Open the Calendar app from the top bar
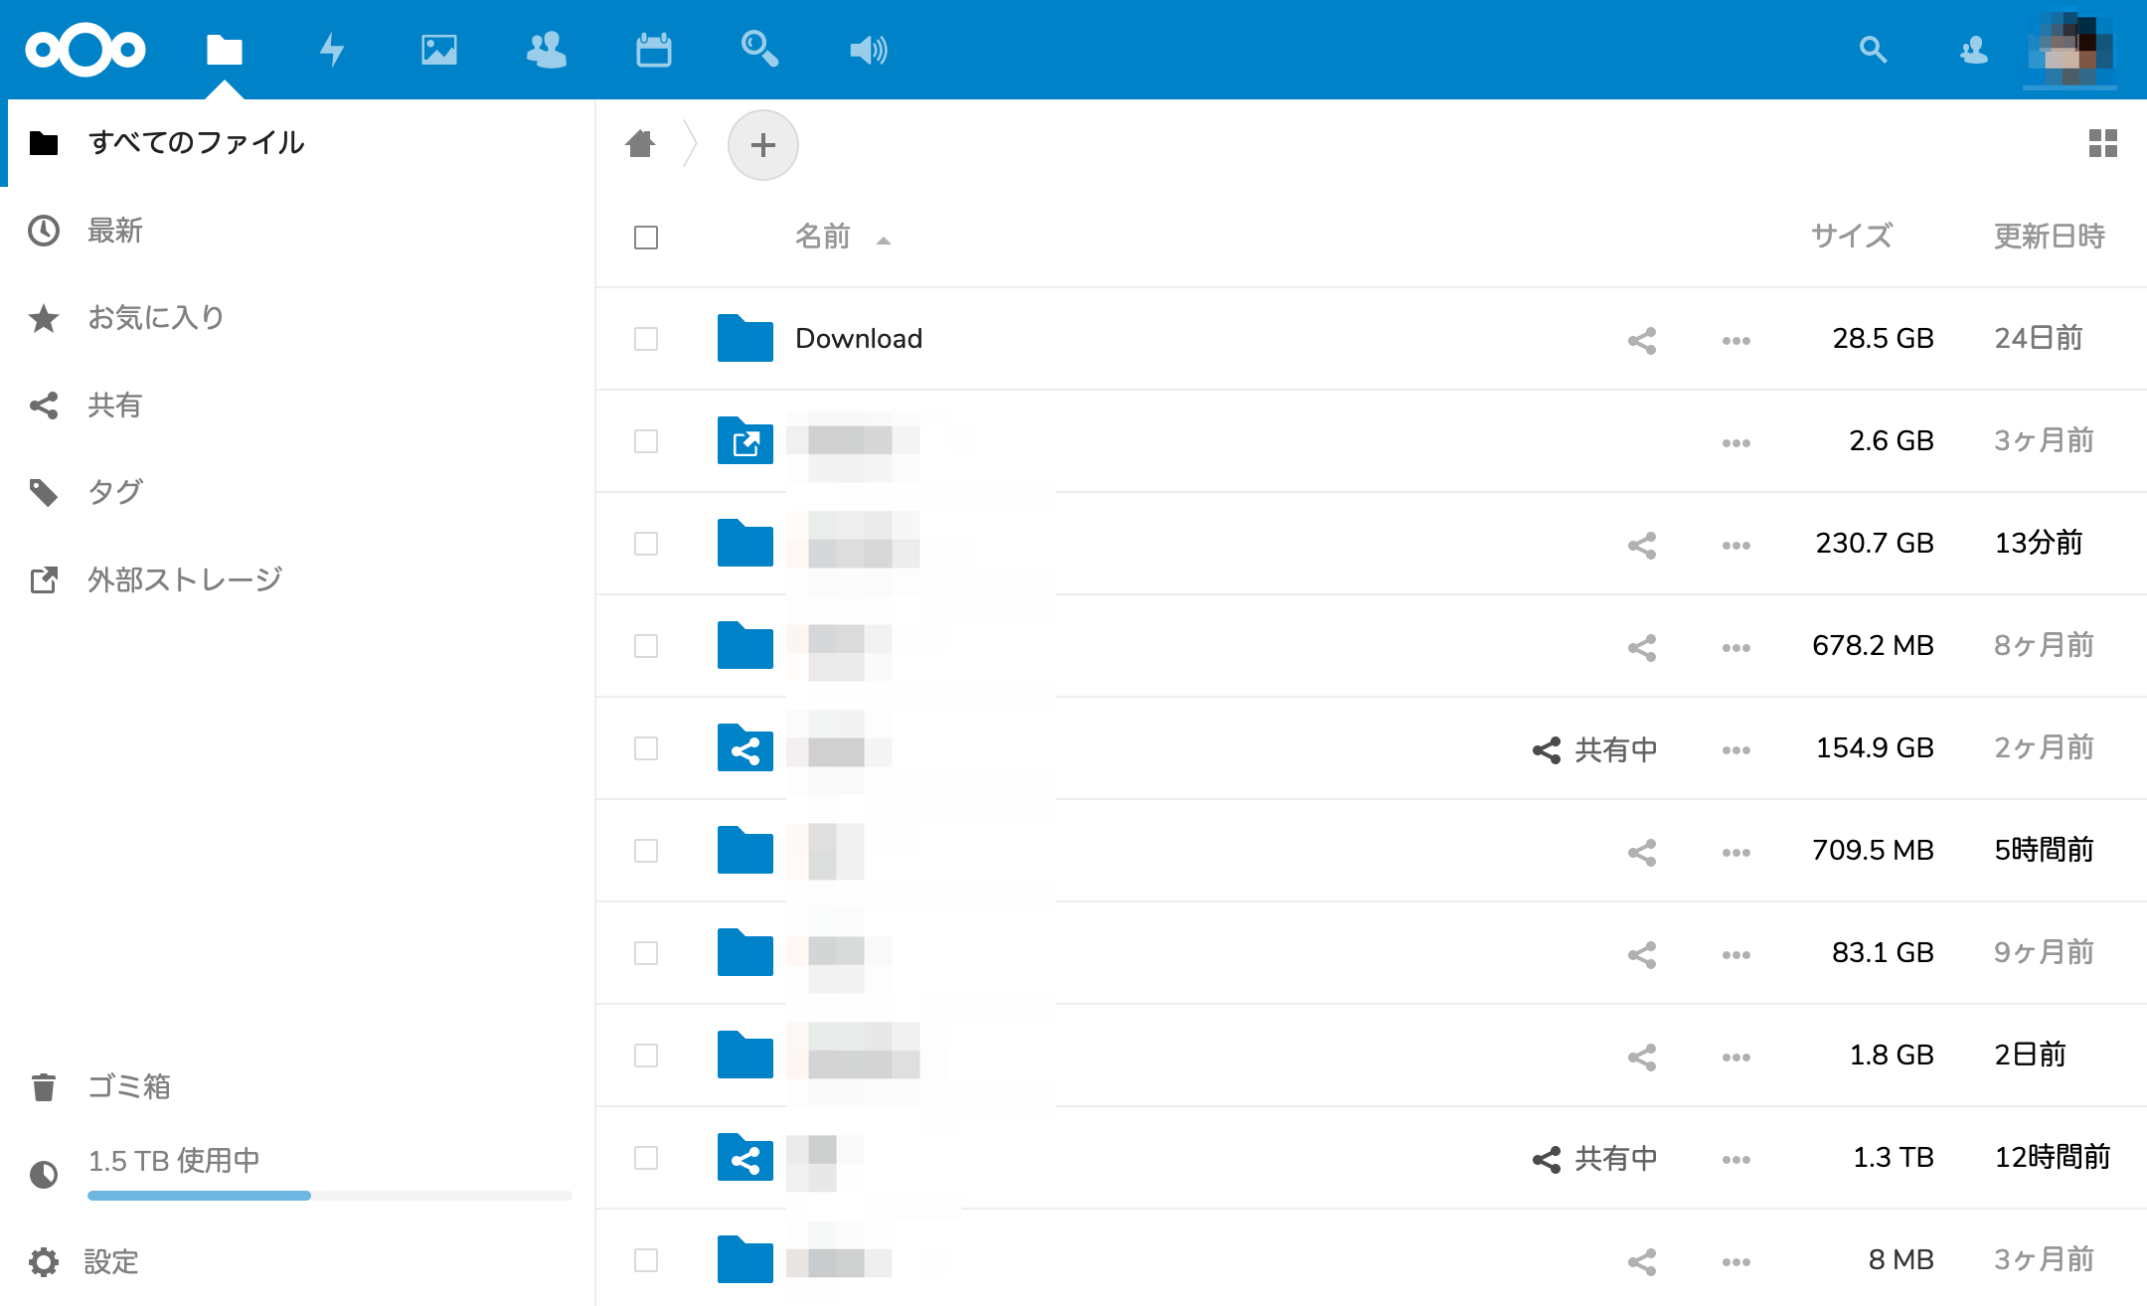Image resolution: width=2147 pixels, height=1306 pixels. click(655, 50)
